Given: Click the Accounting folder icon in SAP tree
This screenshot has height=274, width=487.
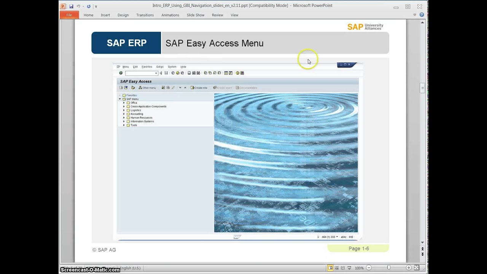Looking at the screenshot, I should [x=128, y=114].
